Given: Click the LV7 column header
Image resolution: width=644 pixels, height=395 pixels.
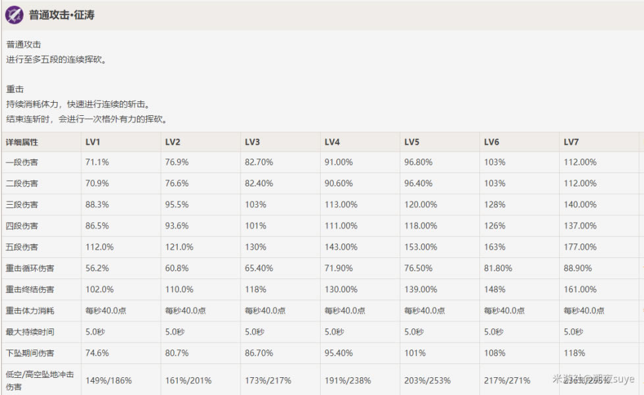Looking at the screenshot, I should click(x=571, y=142).
